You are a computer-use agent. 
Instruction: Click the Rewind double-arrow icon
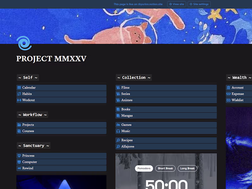(x=19, y=168)
